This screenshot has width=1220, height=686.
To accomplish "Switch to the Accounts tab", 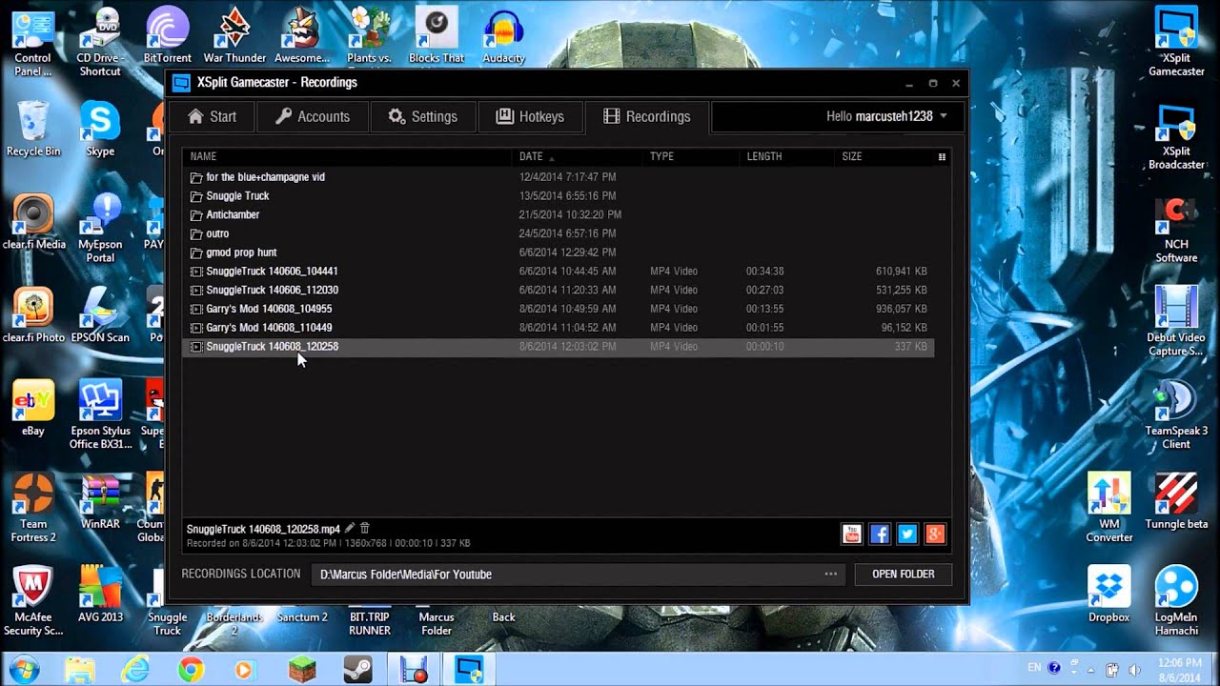I will tap(313, 116).
